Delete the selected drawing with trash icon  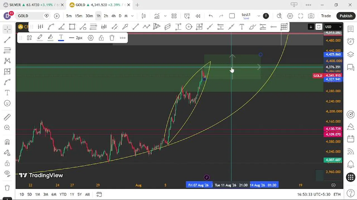[x=112, y=38]
